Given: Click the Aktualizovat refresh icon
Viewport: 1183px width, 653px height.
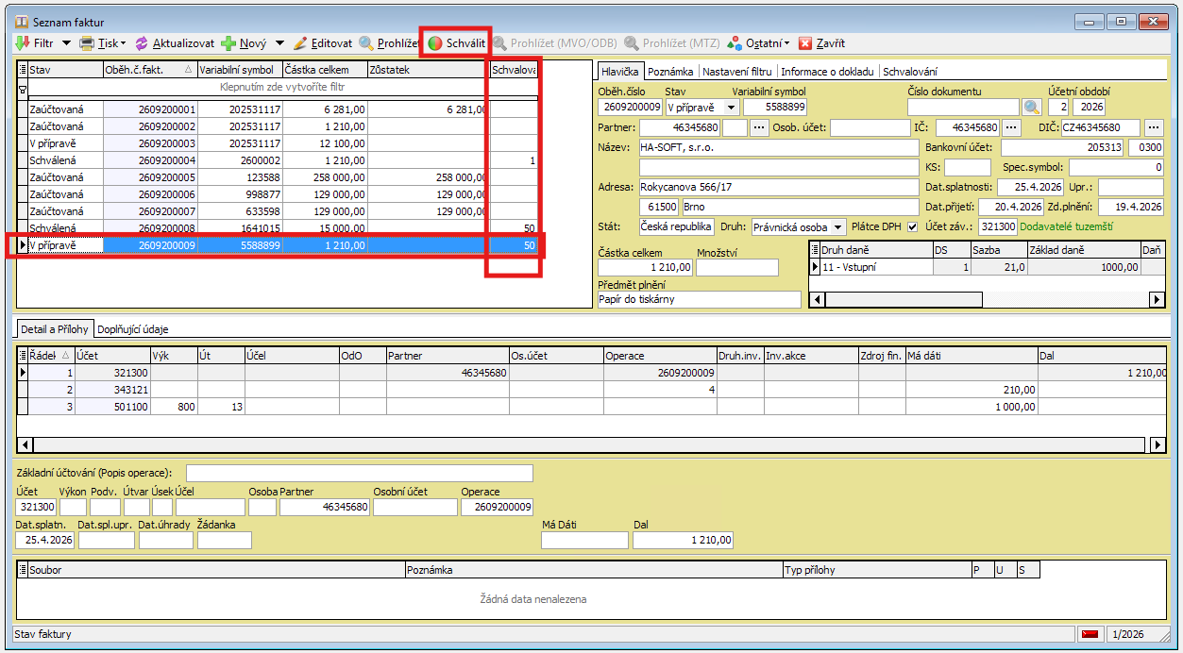Looking at the screenshot, I should [142, 43].
